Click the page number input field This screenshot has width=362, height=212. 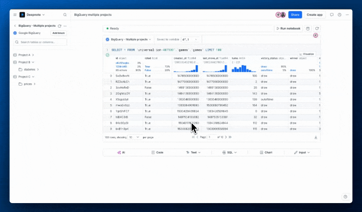point(211,137)
